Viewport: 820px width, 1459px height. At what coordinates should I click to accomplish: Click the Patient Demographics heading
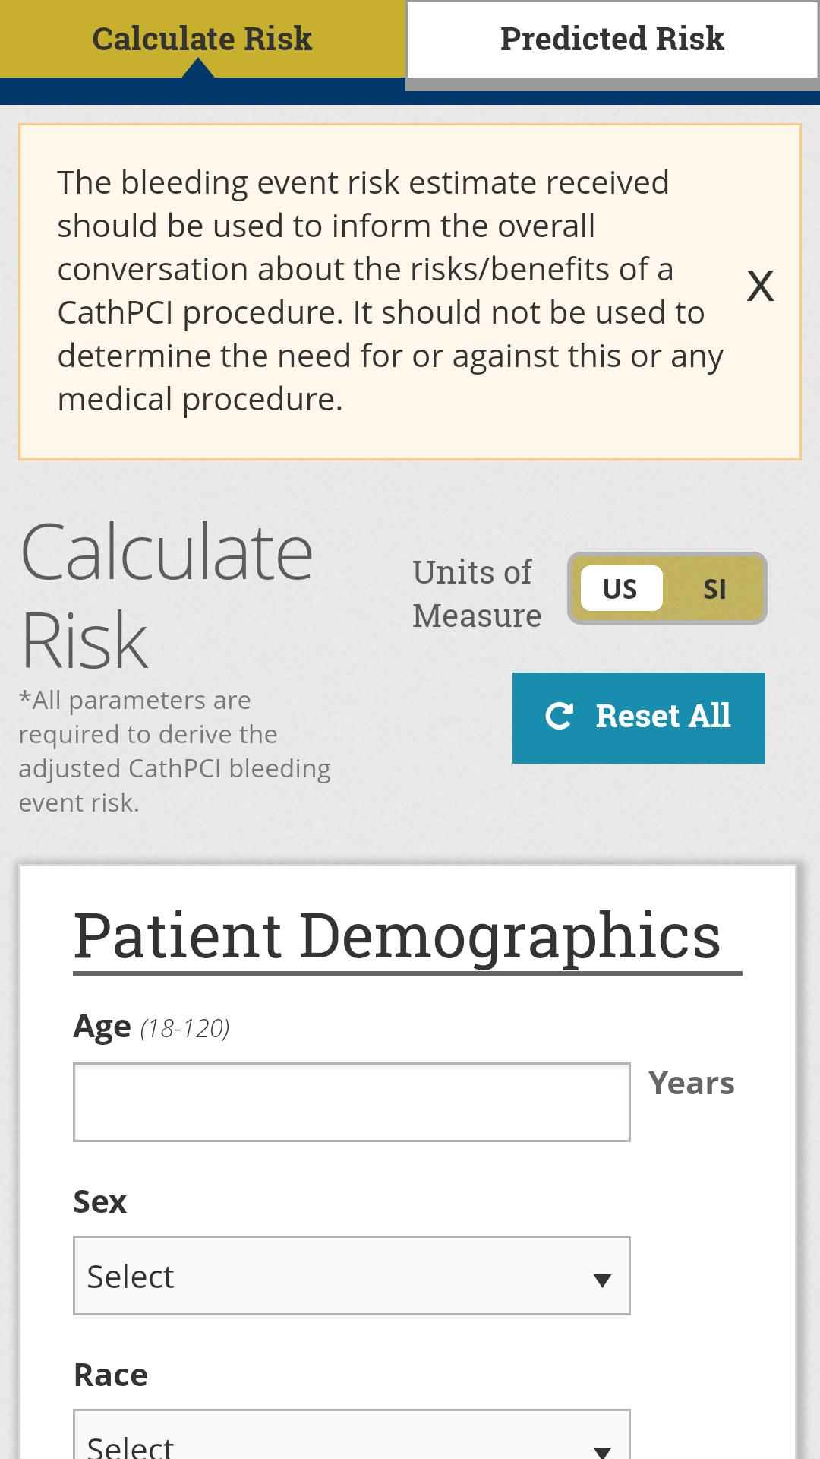point(397,936)
